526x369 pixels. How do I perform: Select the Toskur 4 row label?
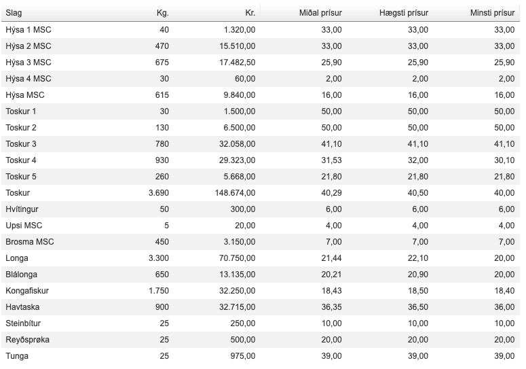pyautogui.click(x=20, y=160)
